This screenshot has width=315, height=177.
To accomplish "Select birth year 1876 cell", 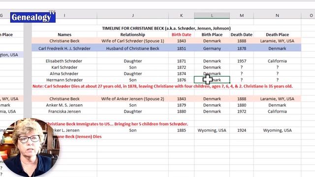I will coord(181,80).
